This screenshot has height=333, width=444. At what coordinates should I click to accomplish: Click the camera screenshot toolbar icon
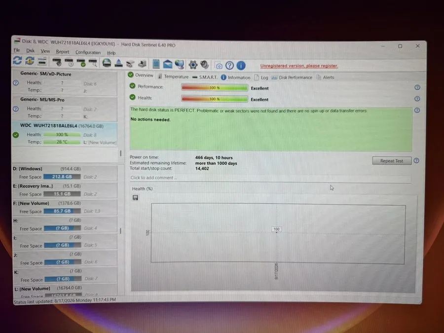(219, 66)
